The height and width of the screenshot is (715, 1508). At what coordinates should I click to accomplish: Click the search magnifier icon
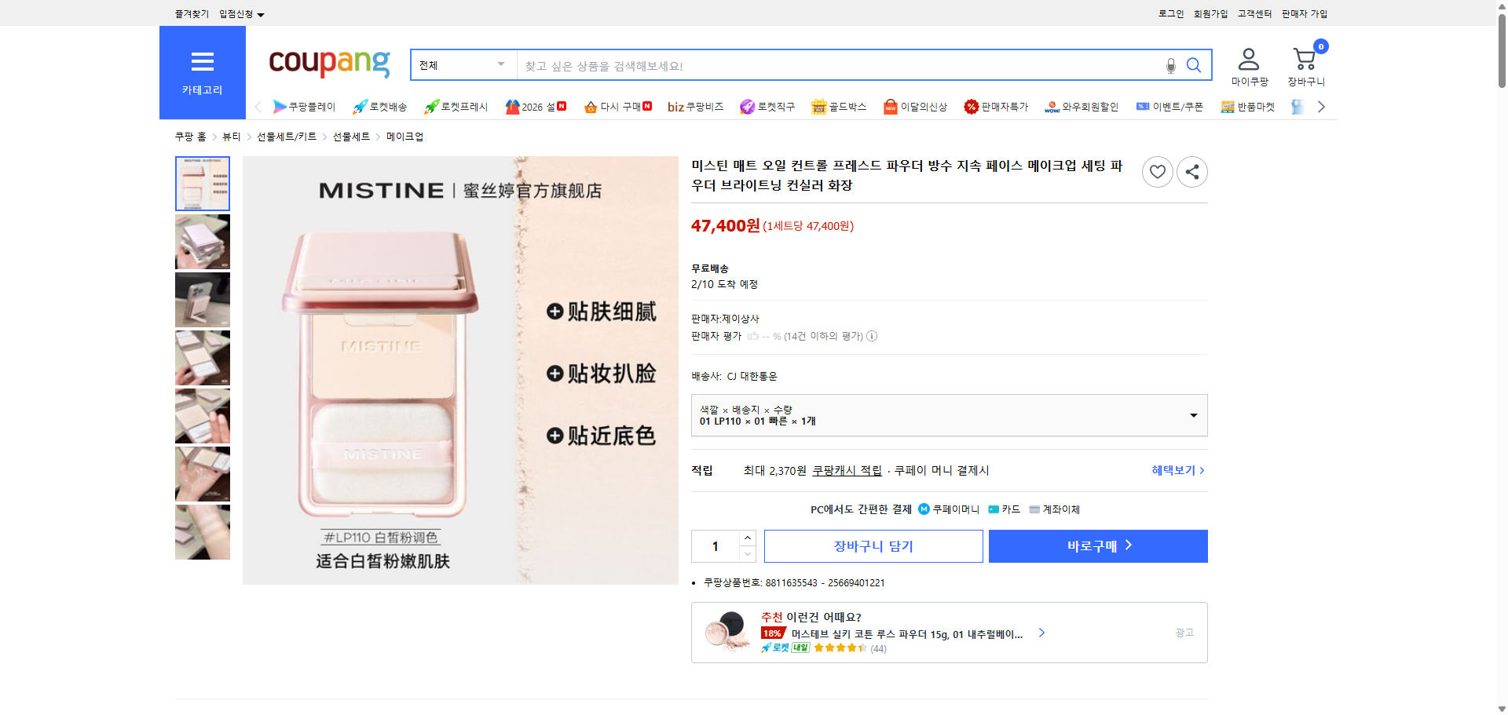[x=1193, y=66]
